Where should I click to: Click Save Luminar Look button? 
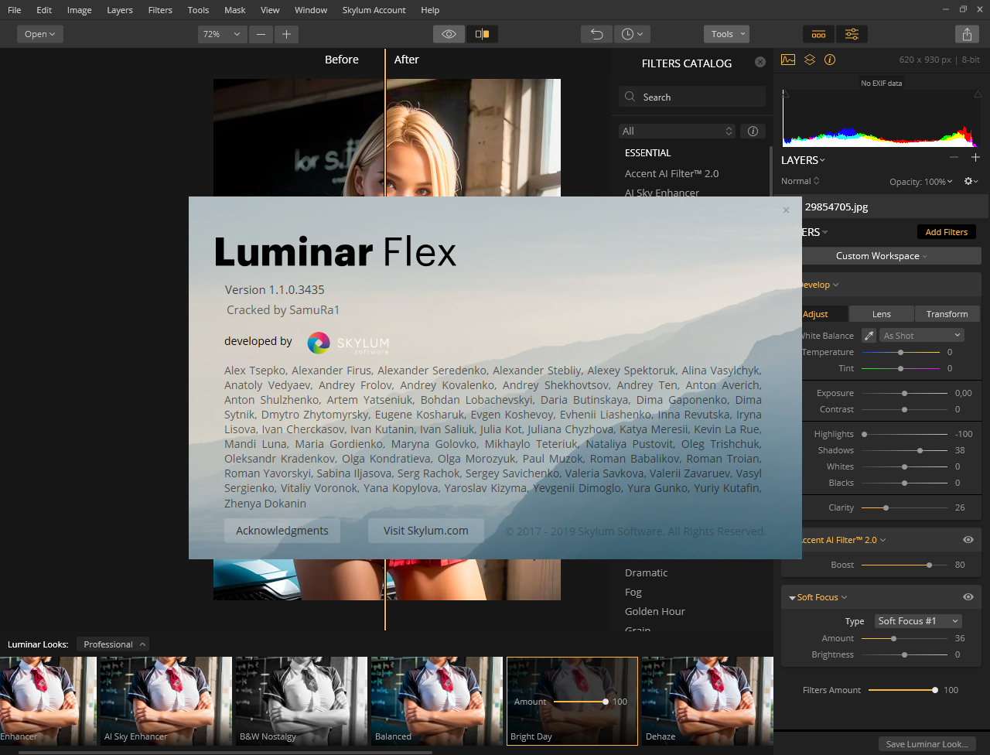click(927, 744)
